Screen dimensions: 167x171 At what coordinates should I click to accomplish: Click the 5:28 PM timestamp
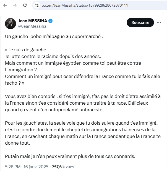pyautogui.click(x=13, y=167)
